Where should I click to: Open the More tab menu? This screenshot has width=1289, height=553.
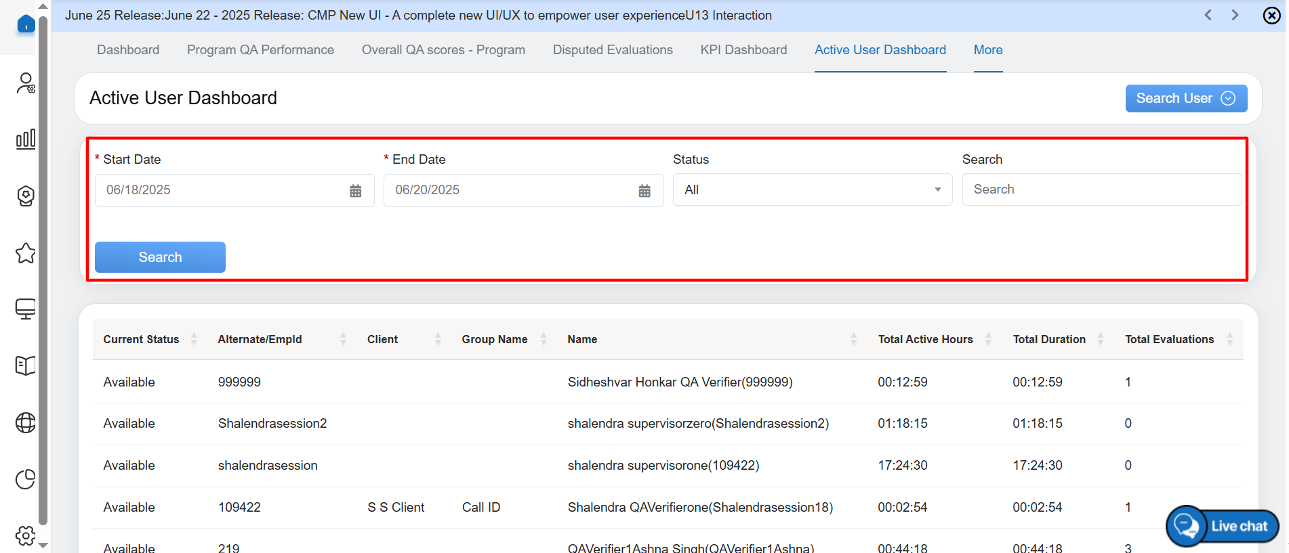tap(987, 50)
